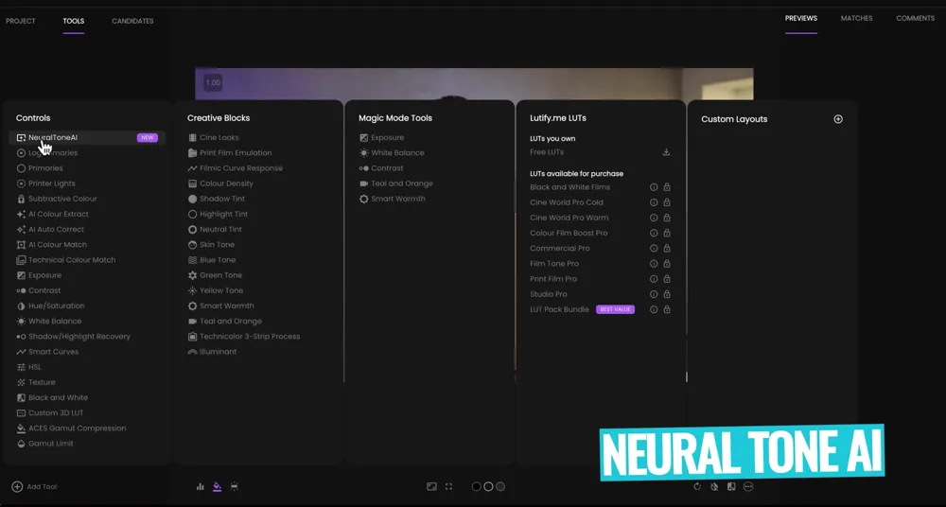Open the Matches tab
This screenshot has width=946, height=507.
856,18
